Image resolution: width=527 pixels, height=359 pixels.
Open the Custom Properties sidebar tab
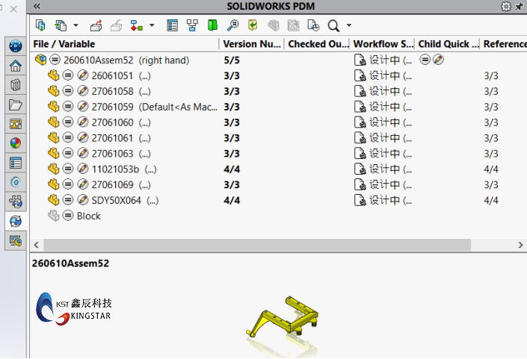pos(15,163)
